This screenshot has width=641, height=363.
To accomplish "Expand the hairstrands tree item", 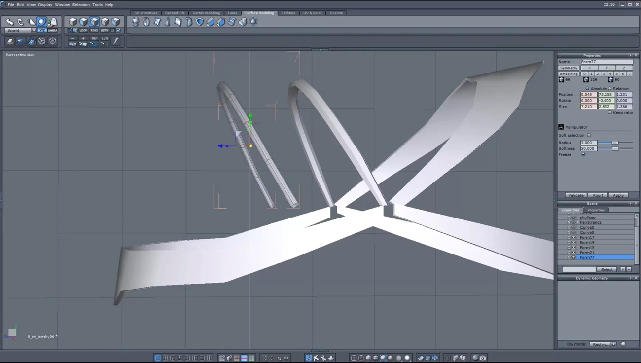I will click(x=577, y=222).
